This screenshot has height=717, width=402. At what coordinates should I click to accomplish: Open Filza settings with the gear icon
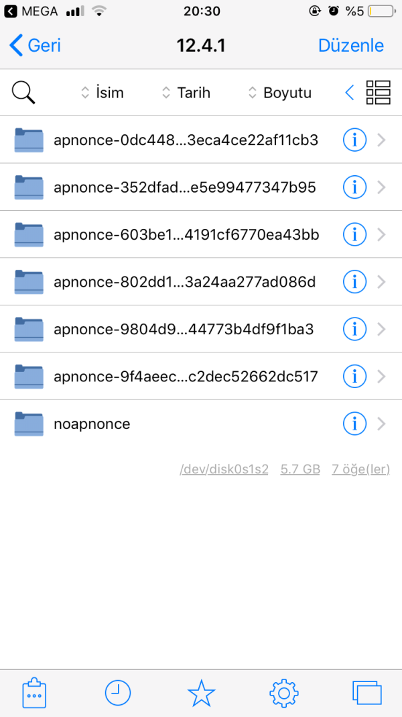pos(283,693)
